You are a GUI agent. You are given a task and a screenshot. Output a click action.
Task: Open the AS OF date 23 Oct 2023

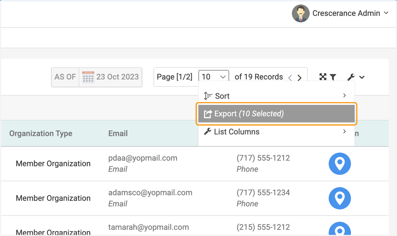pyautogui.click(x=97, y=77)
